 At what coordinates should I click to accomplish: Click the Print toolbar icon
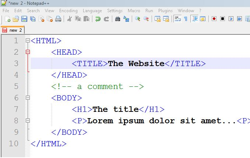pos(58,19)
